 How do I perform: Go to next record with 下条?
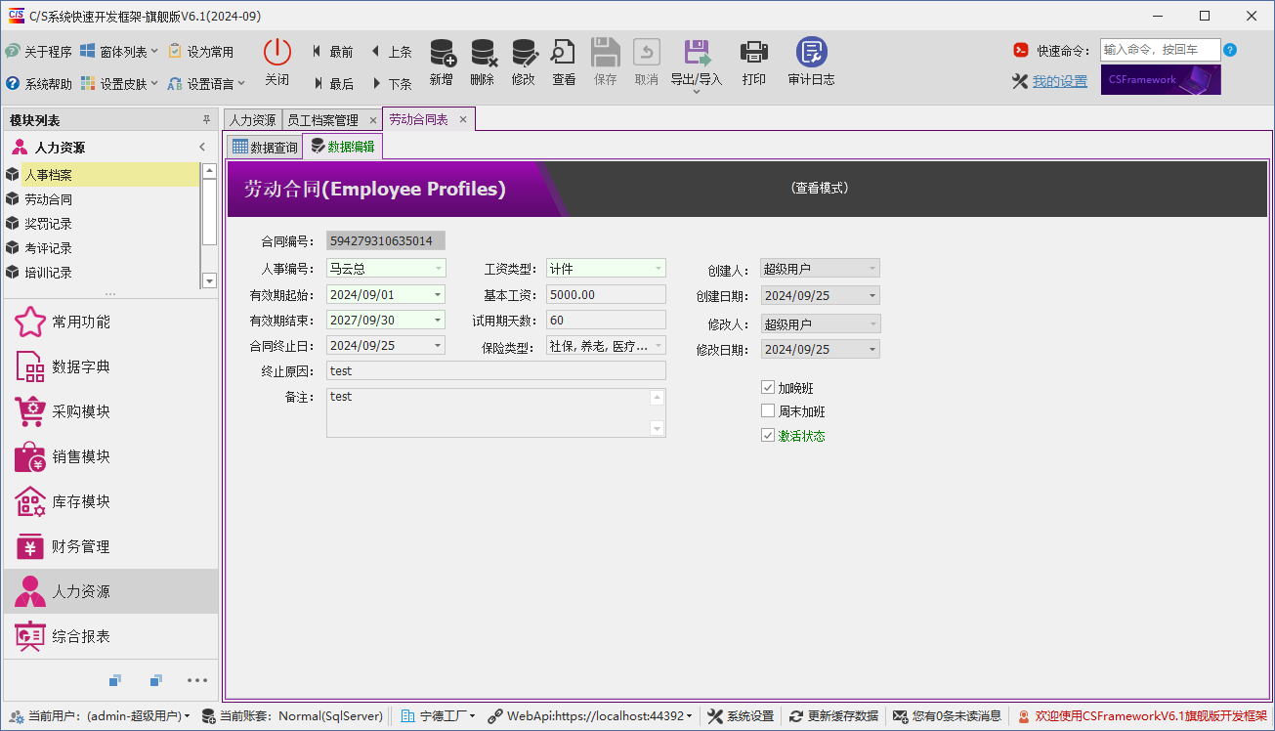(x=391, y=84)
